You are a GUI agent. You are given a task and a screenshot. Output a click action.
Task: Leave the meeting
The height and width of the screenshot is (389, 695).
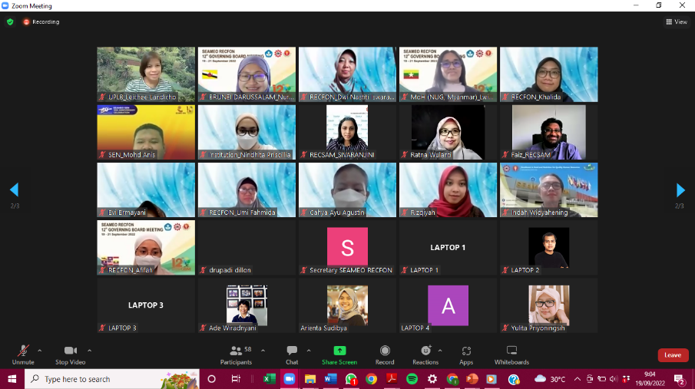(x=673, y=355)
